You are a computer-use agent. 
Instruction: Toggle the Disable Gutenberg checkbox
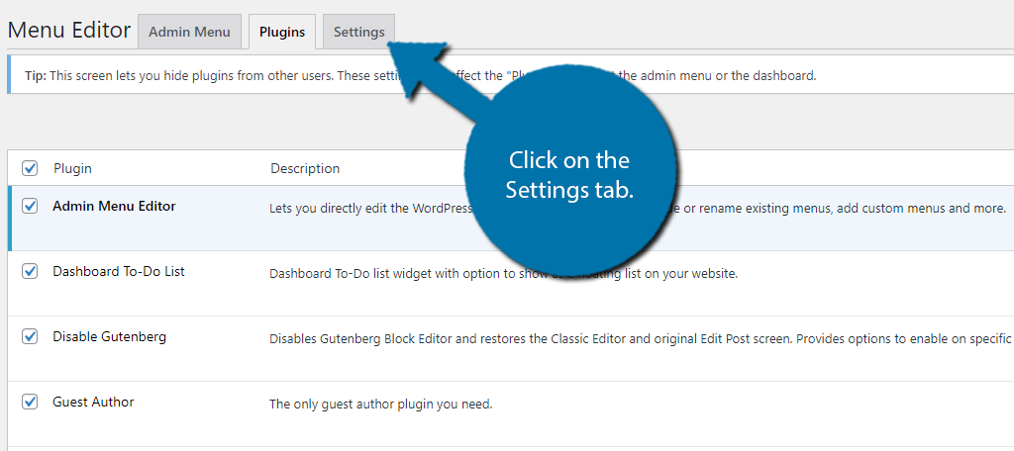tap(30, 336)
